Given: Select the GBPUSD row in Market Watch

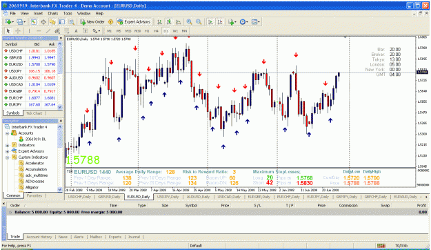Looking at the screenshot, I should [x=30, y=57].
